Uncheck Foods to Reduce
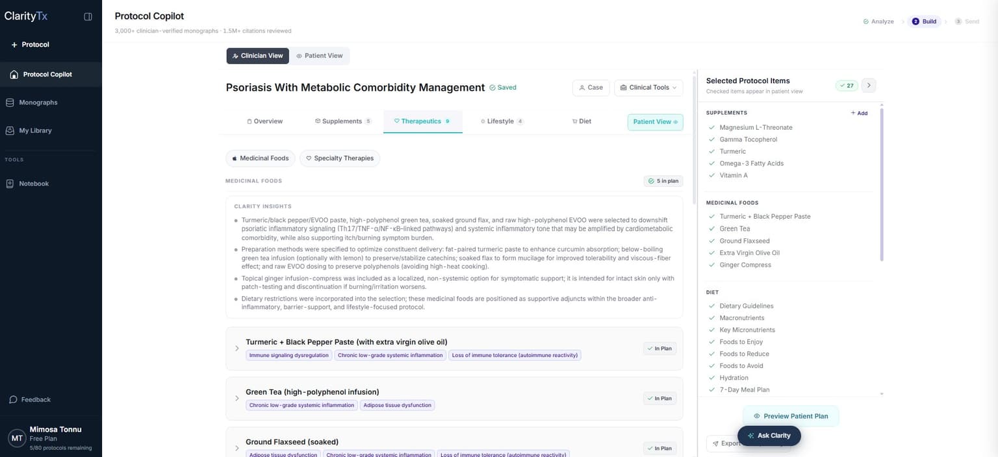Image resolution: width=998 pixels, height=457 pixels. coord(712,354)
